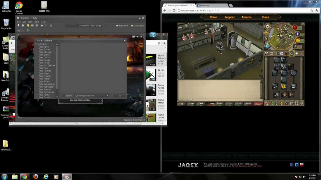Open the File menu in EpicBot
The width and height of the screenshot is (321, 180).
point(19,22)
